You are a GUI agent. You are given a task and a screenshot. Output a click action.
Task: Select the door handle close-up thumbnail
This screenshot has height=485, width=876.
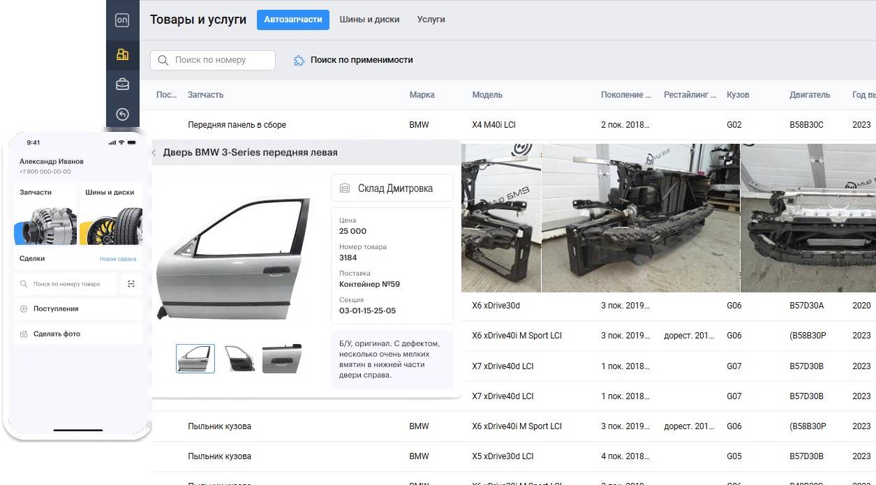point(282,359)
